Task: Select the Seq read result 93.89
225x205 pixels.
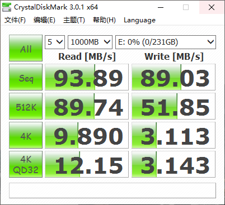Action: tap(87, 77)
